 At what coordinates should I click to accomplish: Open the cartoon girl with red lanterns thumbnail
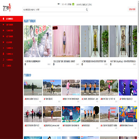[71, 114]
